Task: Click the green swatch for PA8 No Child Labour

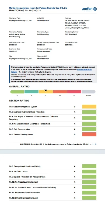Action: (x=89, y=172)
